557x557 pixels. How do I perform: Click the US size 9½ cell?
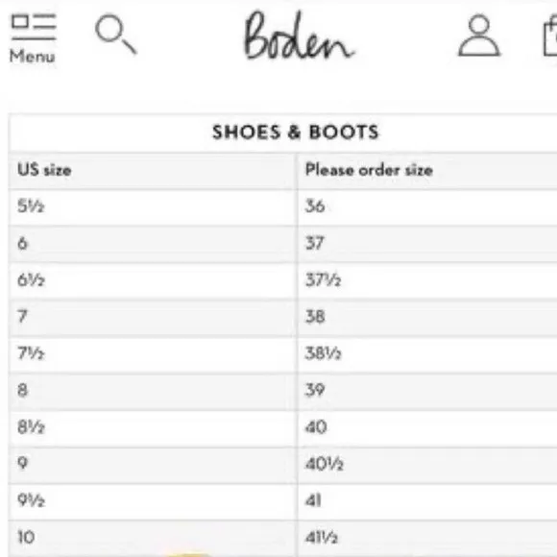[x=153, y=501]
